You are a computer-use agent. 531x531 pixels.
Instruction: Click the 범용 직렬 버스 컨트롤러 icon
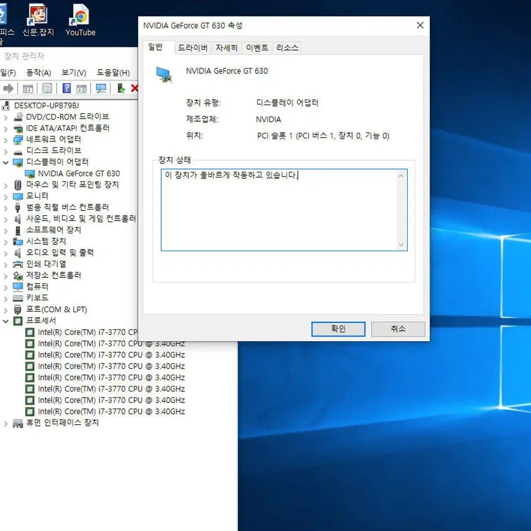[x=18, y=208]
